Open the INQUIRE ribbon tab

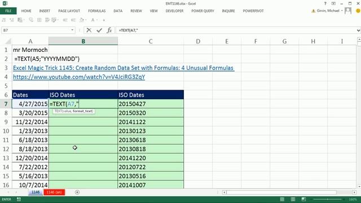click(228, 11)
